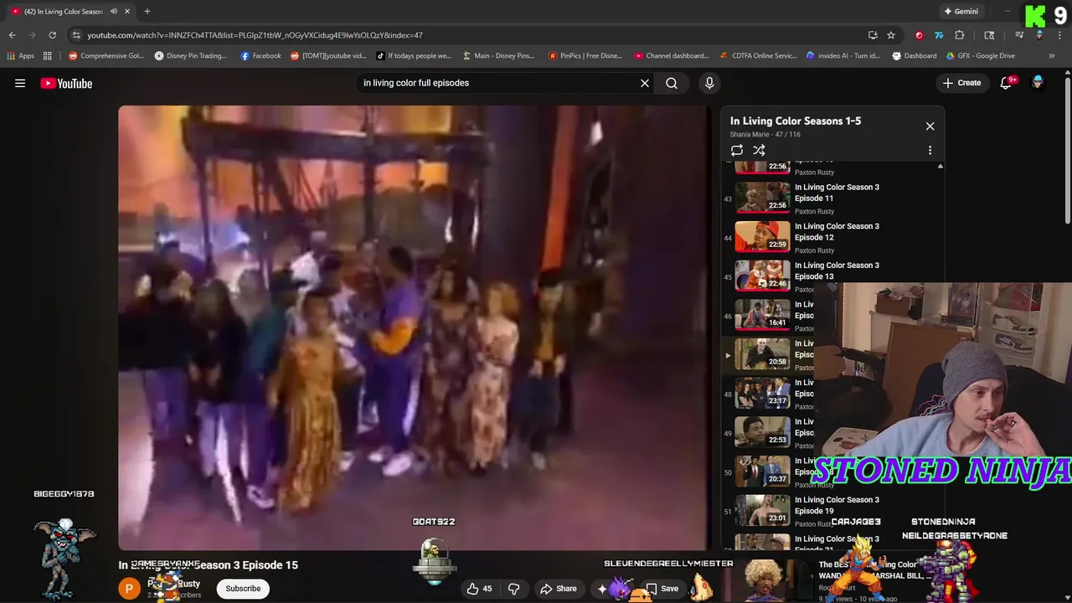Open the account avatar menu
This screenshot has height=603, width=1072.
1038,83
